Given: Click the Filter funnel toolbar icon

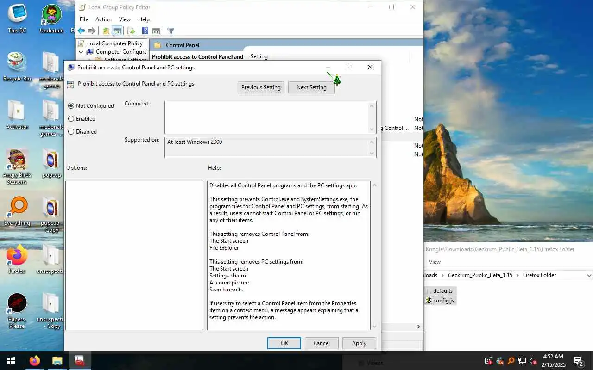Looking at the screenshot, I should 170,31.
